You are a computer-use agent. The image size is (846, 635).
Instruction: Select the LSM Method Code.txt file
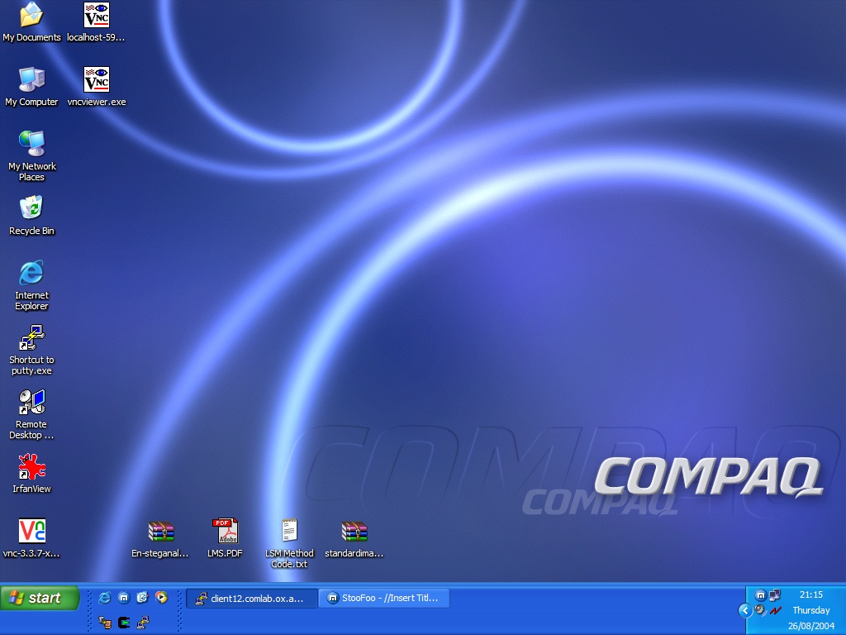point(289,531)
